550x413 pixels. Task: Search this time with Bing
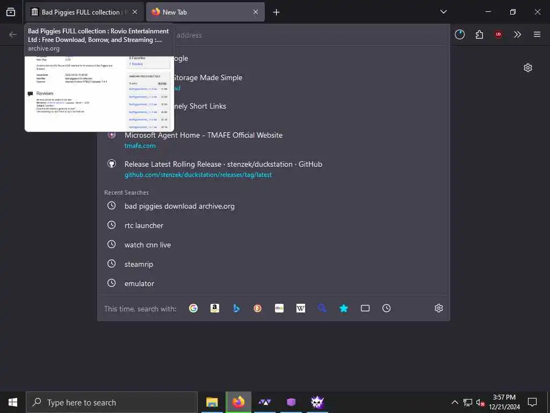pyautogui.click(x=236, y=308)
